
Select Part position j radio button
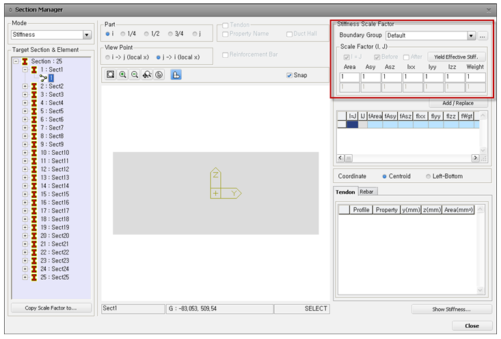click(195, 34)
